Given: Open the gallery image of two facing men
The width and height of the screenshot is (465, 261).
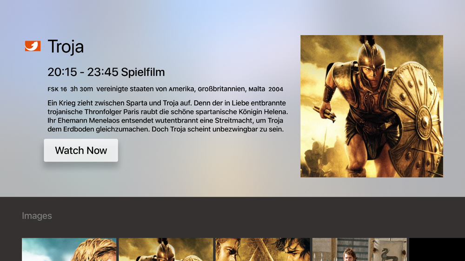Looking at the screenshot, I should click(x=263, y=249).
